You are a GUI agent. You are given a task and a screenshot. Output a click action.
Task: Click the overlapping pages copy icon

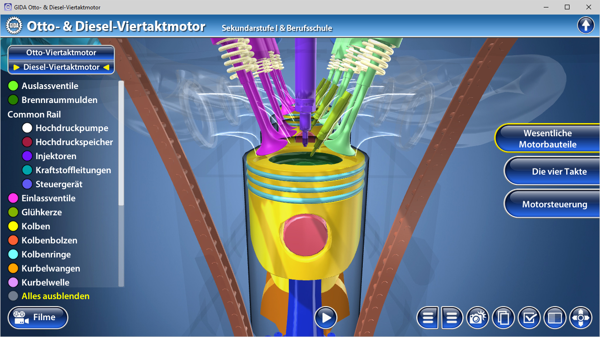point(503,318)
